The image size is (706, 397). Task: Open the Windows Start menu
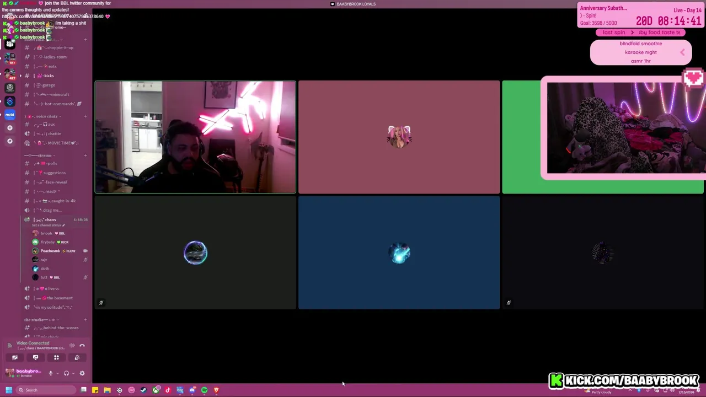tap(9, 390)
